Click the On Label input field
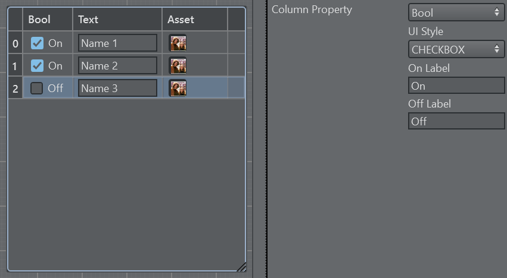Image resolution: width=507 pixels, height=278 pixels. (x=456, y=86)
